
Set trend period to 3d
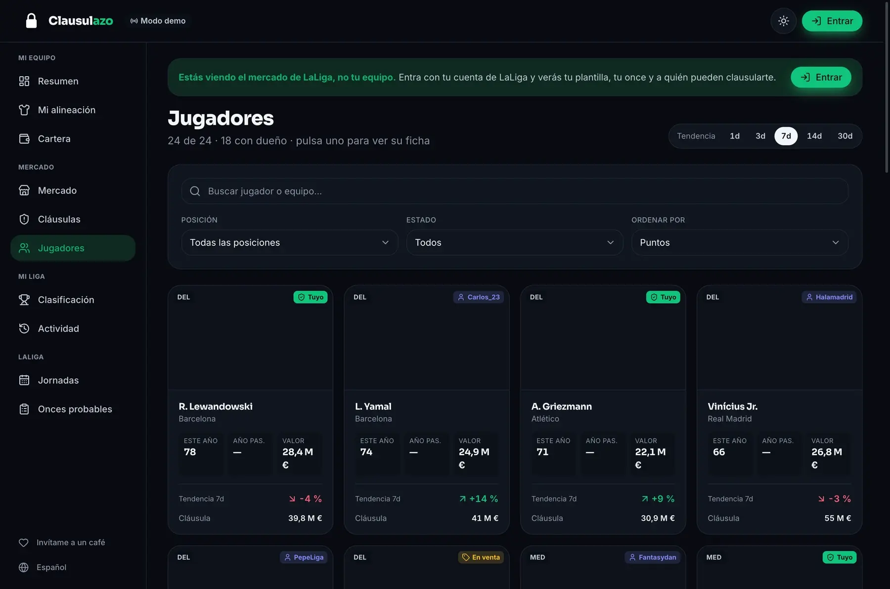tap(760, 136)
